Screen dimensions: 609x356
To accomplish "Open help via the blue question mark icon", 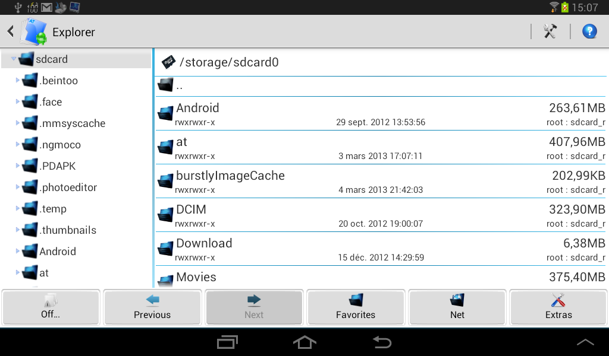I will [589, 31].
